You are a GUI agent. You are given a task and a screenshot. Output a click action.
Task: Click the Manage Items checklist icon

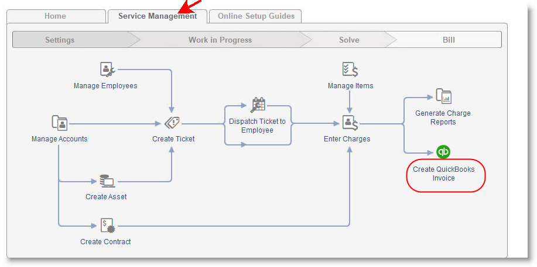pos(350,70)
